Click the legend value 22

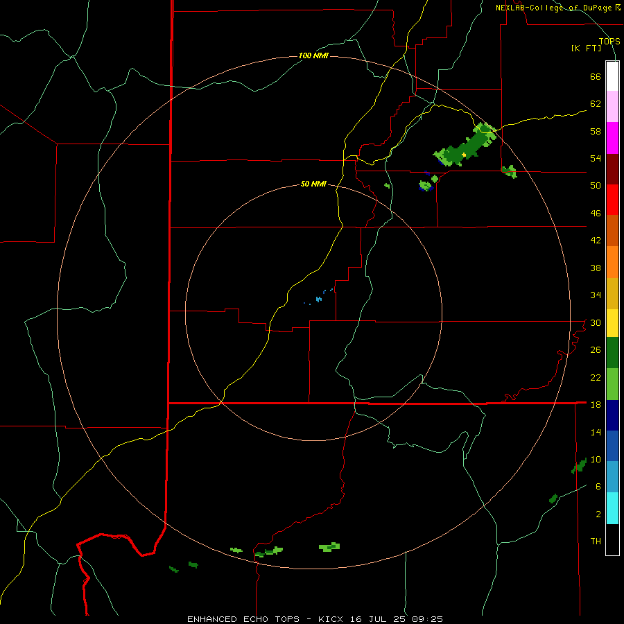click(596, 377)
